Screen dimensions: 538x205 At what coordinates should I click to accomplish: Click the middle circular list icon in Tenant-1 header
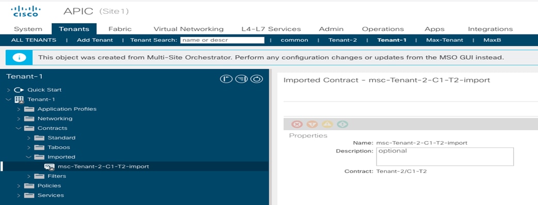(241, 79)
